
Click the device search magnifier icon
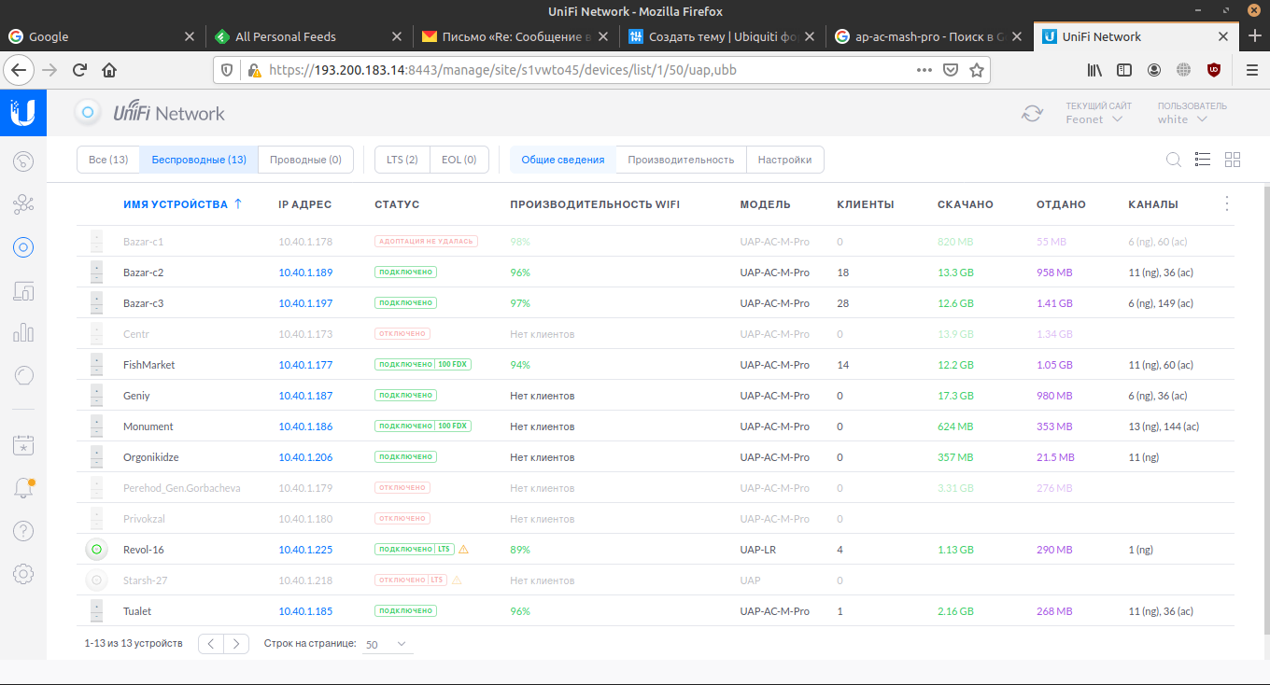point(1174,160)
